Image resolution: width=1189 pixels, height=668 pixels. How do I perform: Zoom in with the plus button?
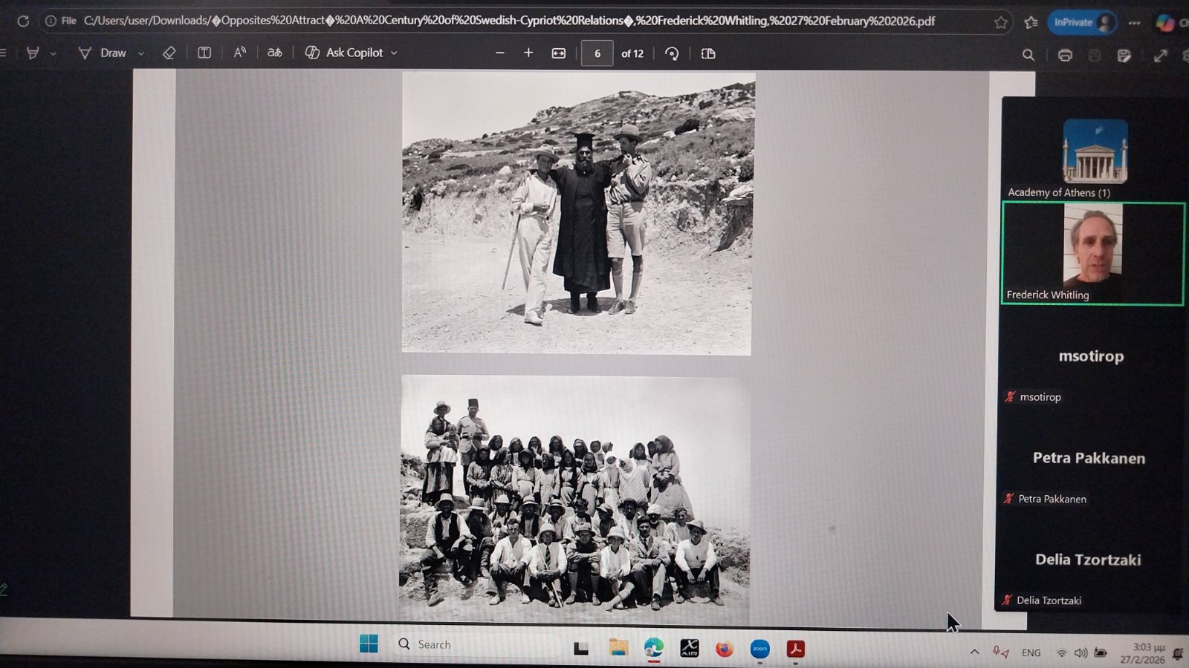click(528, 53)
